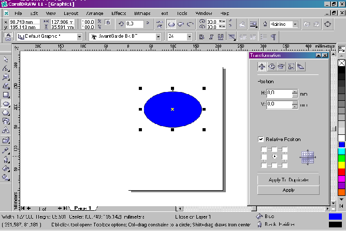Open the Window menu

coord(204,13)
